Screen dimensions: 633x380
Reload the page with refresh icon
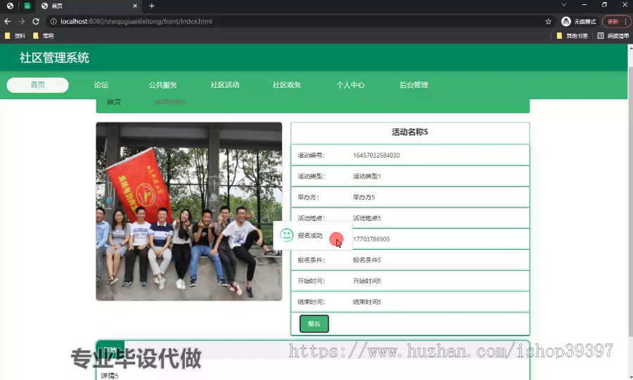[36, 21]
